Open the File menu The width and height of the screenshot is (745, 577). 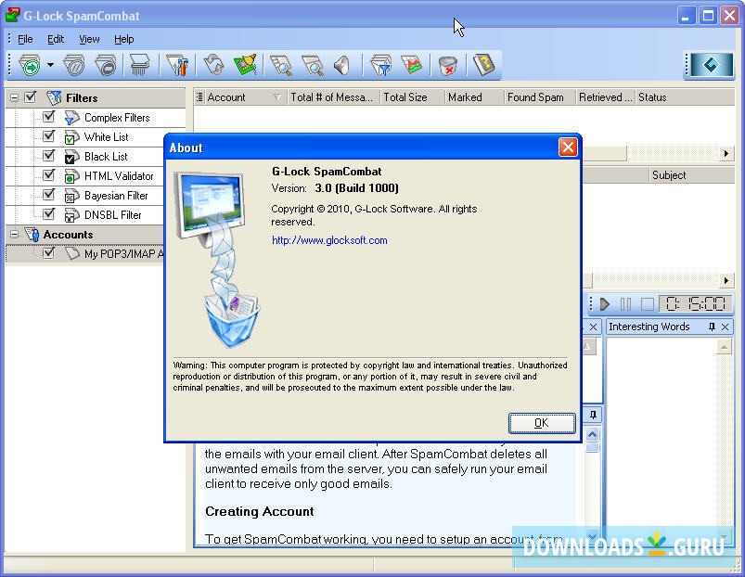point(25,39)
